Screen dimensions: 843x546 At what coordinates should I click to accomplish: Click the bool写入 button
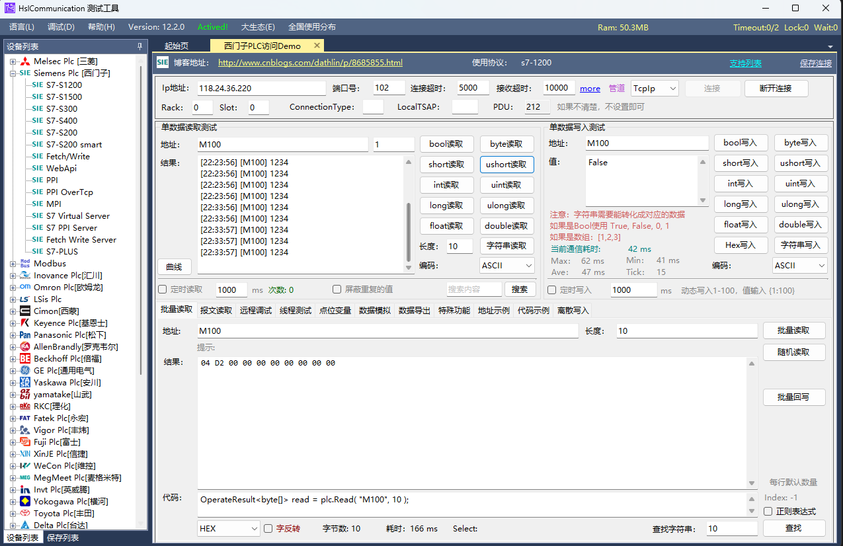click(x=741, y=143)
